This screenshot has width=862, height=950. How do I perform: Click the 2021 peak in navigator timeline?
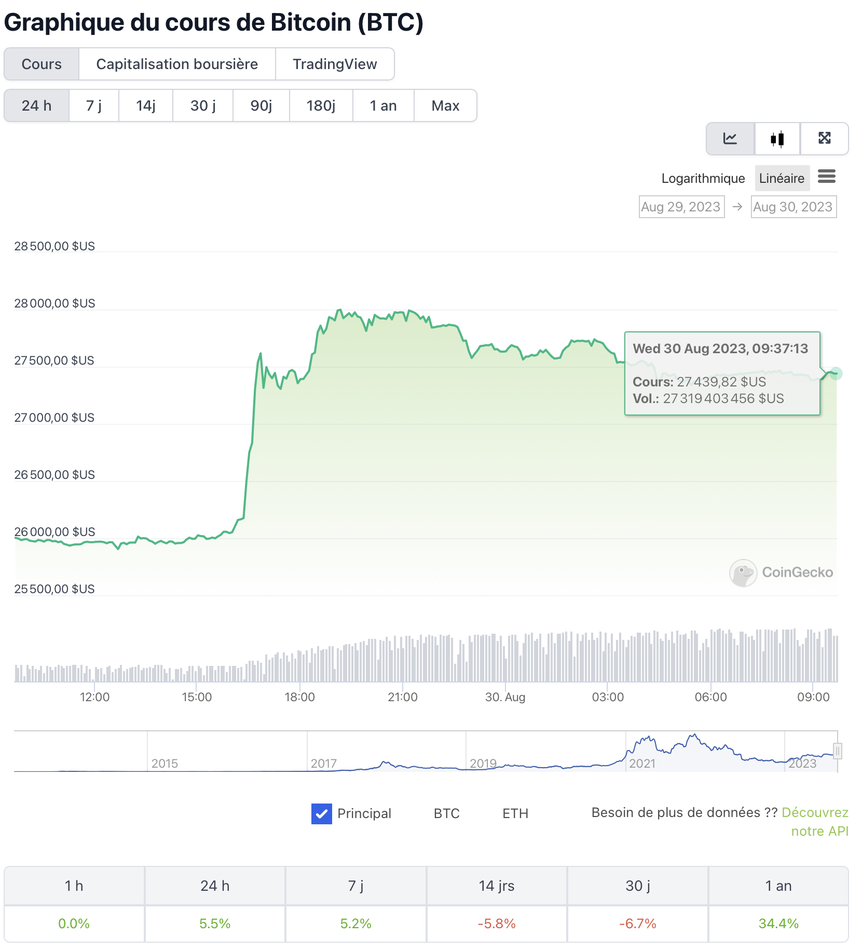tap(693, 737)
